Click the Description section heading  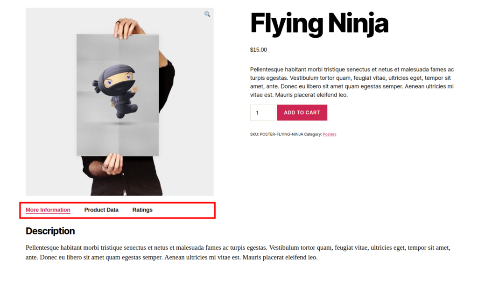click(50, 231)
